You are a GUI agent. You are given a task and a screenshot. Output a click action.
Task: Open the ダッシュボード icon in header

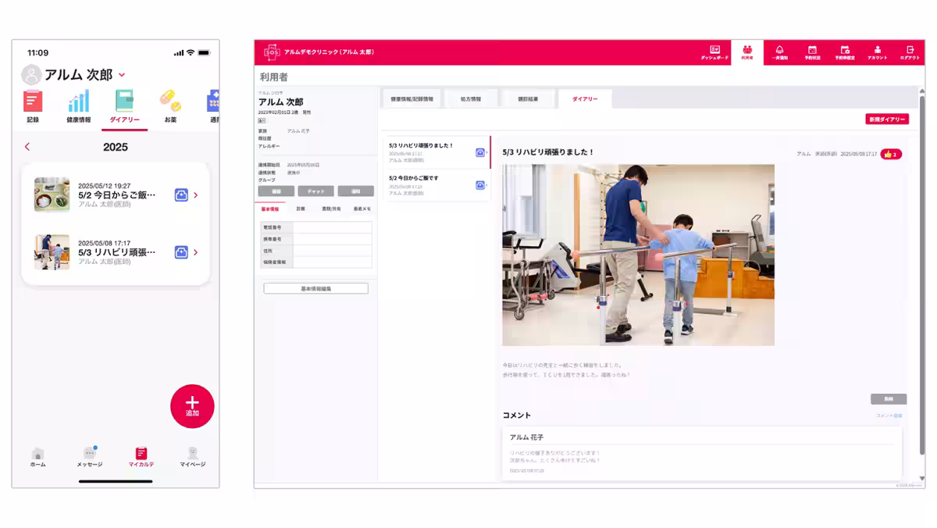(x=714, y=52)
